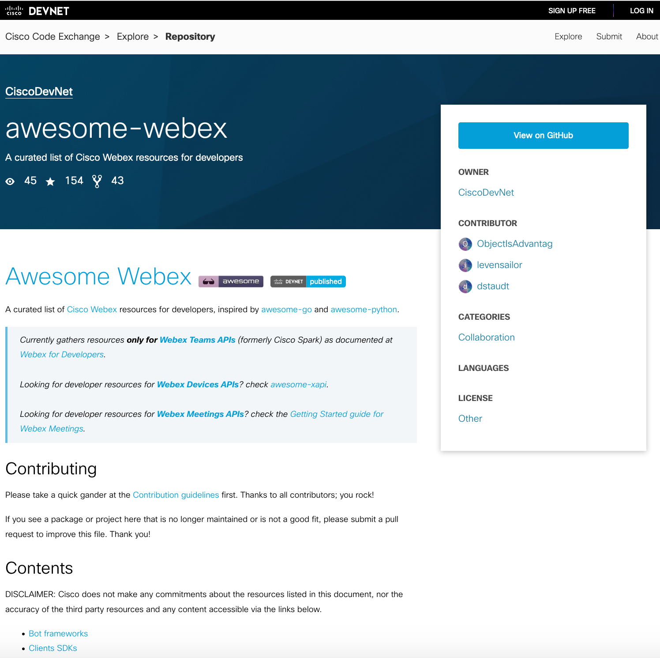
Task: Click the DevNet published badge
Action: click(307, 281)
